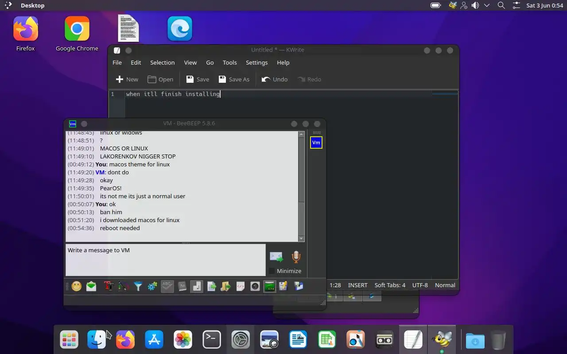This screenshot has height=354, width=567.
Task: Open the INSERT mode selector in KWrite status bar
Action: click(357, 285)
